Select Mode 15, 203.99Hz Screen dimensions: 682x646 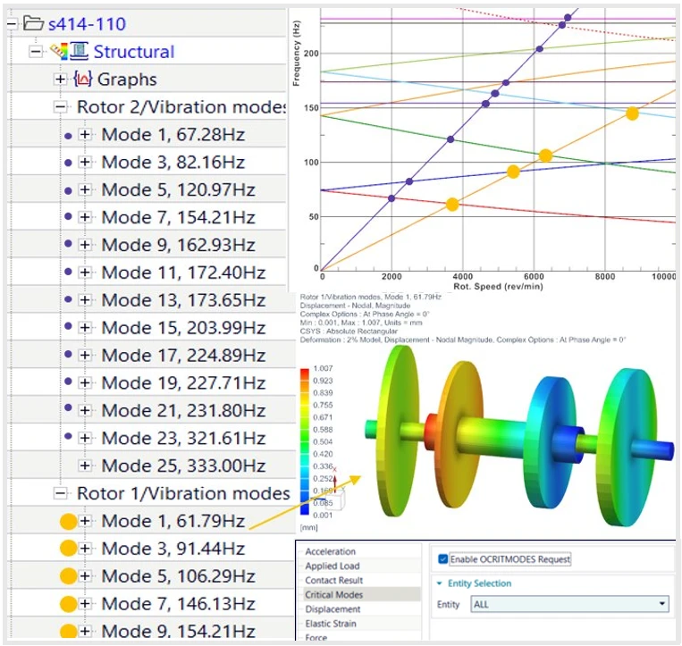tap(183, 327)
